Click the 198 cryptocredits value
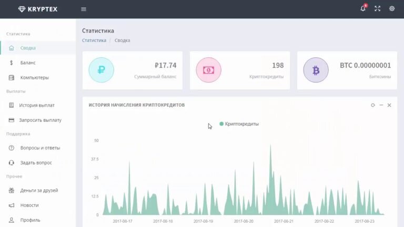 (x=278, y=65)
